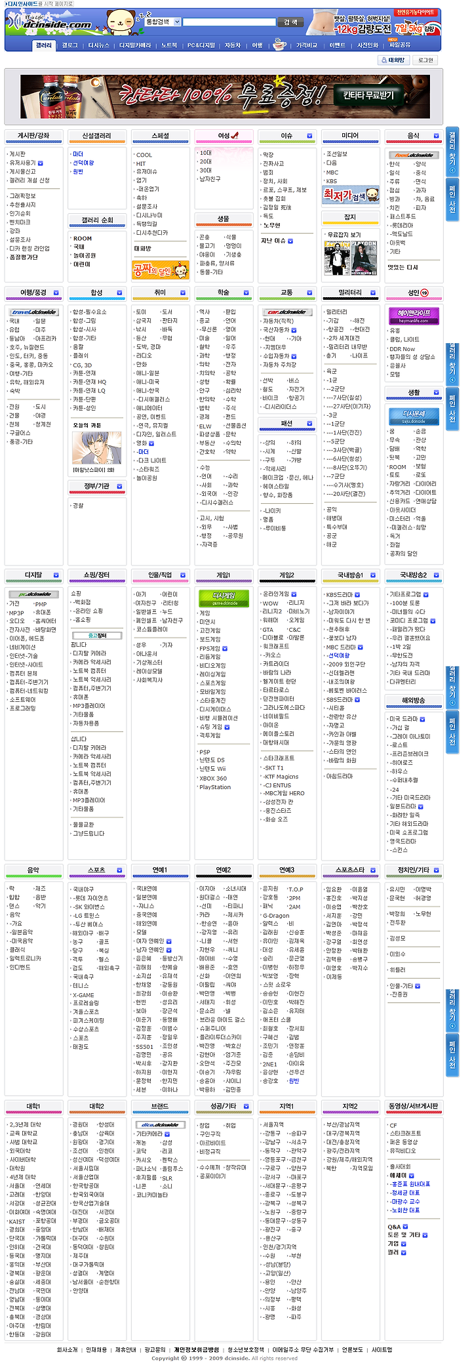472x1371 pixels.
Task: Expand dropdown arrow next to 이슈 heading
Action: tap(309, 136)
